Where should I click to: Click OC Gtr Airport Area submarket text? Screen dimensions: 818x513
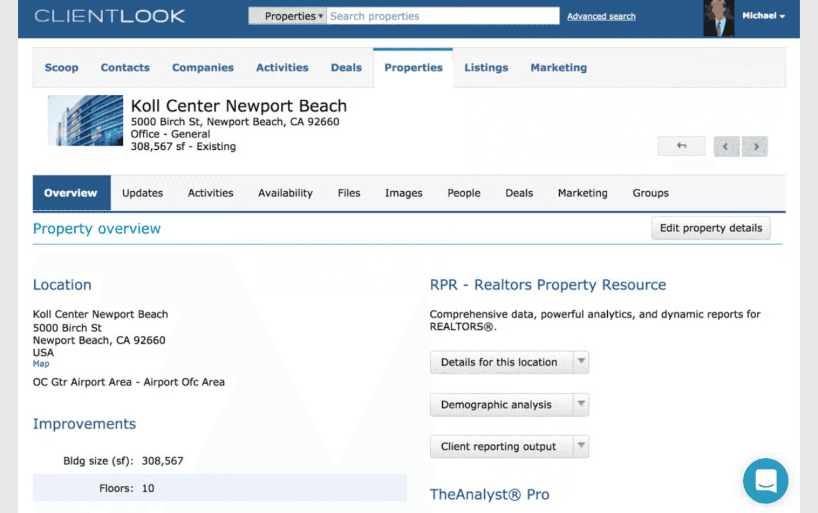click(x=129, y=382)
